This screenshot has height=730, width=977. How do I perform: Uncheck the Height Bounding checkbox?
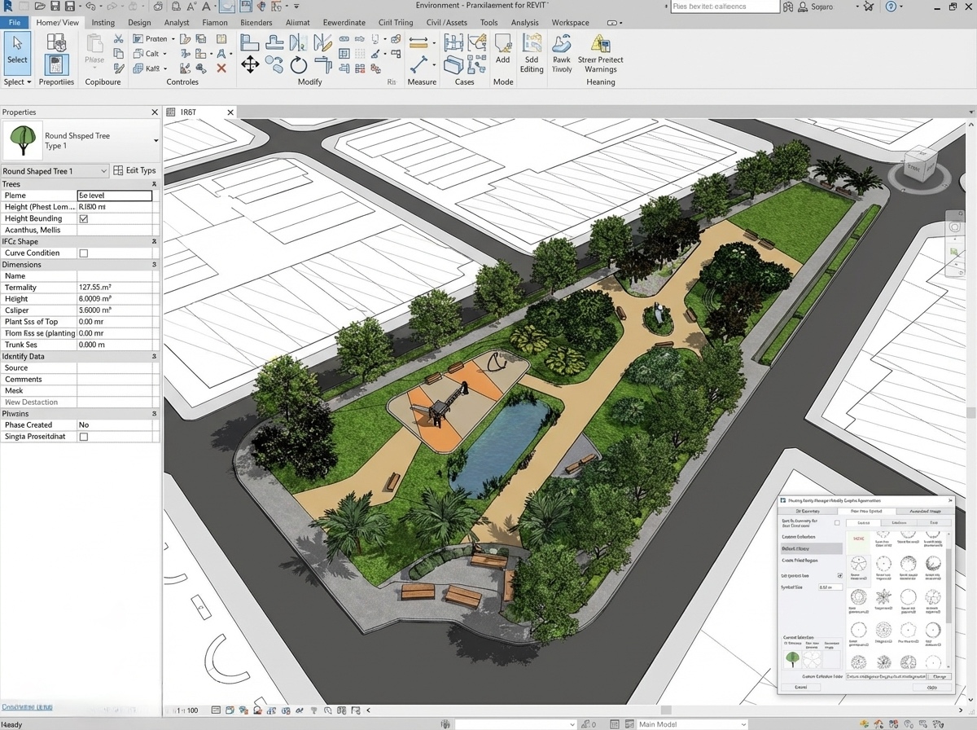pos(83,219)
